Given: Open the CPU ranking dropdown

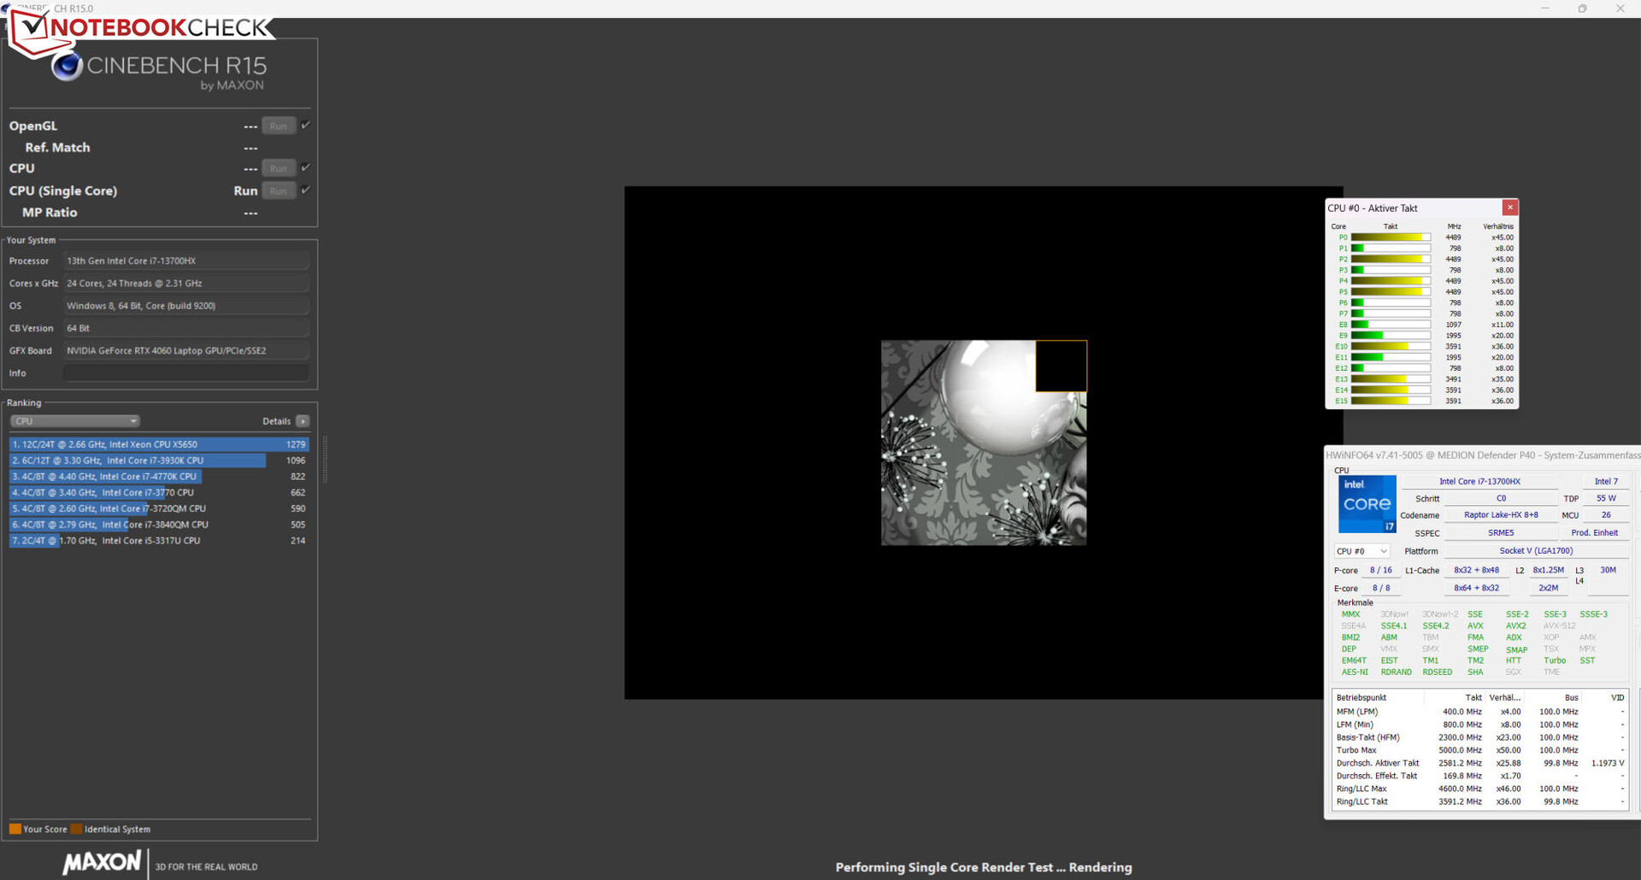Looking at the screenshot, I should 74,421.
